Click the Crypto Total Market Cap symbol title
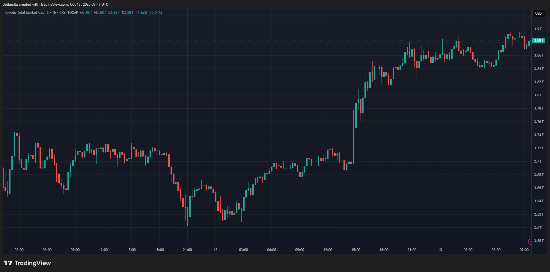This screenshot has height=272, width=550. pyautogui.click(x=25, y=13)
